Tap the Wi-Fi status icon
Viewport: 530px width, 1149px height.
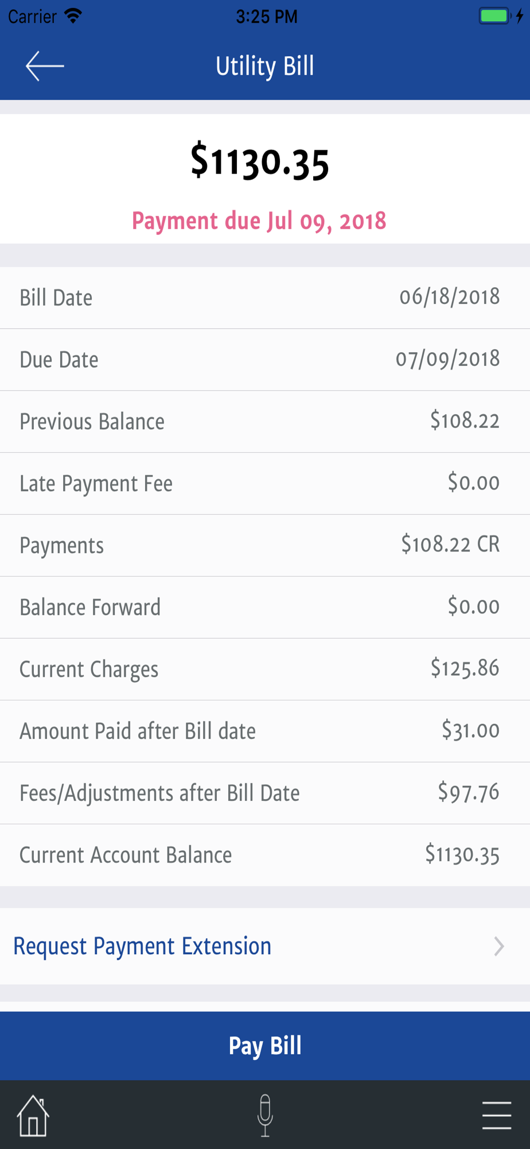click(73, 16)
